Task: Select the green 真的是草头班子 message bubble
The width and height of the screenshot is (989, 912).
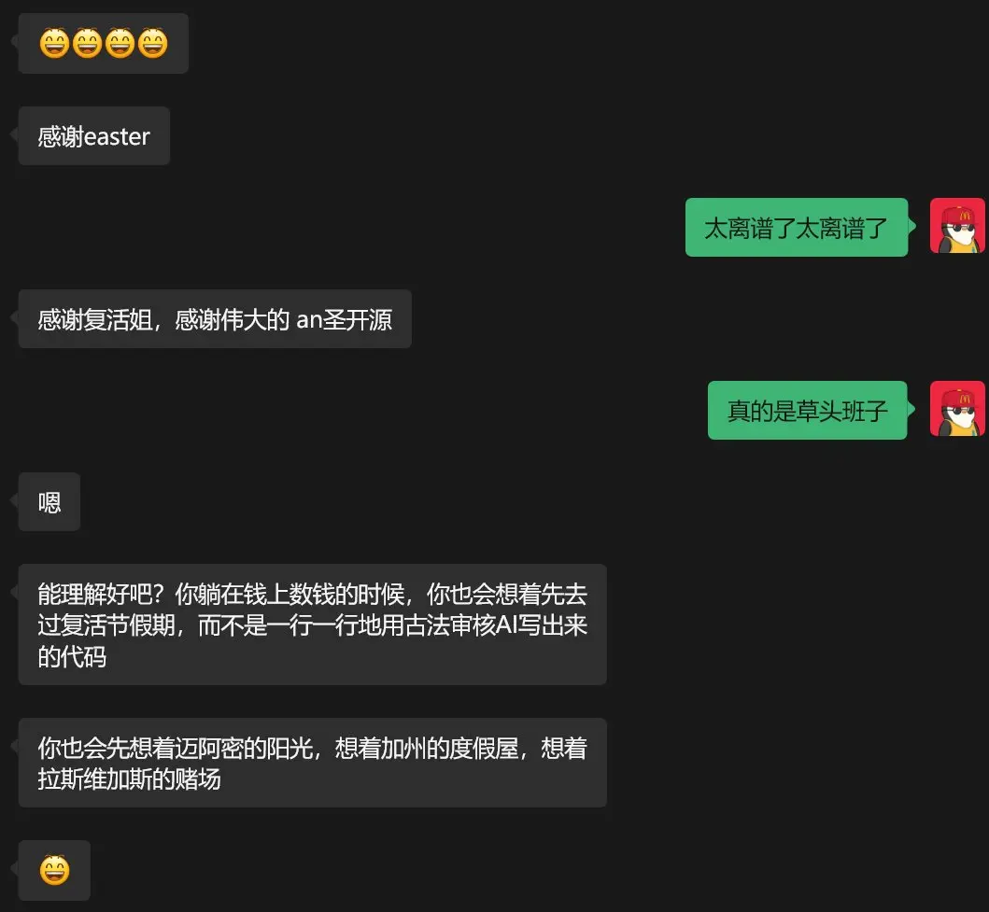Action: pos(807,411)
